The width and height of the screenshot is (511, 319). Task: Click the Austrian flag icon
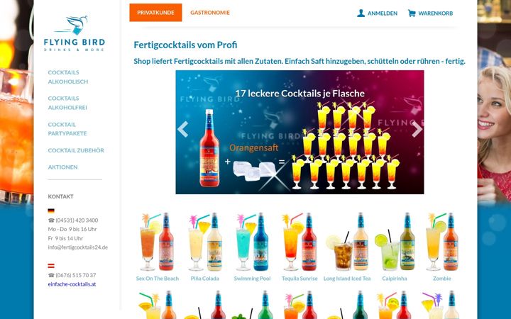[51, 266]
